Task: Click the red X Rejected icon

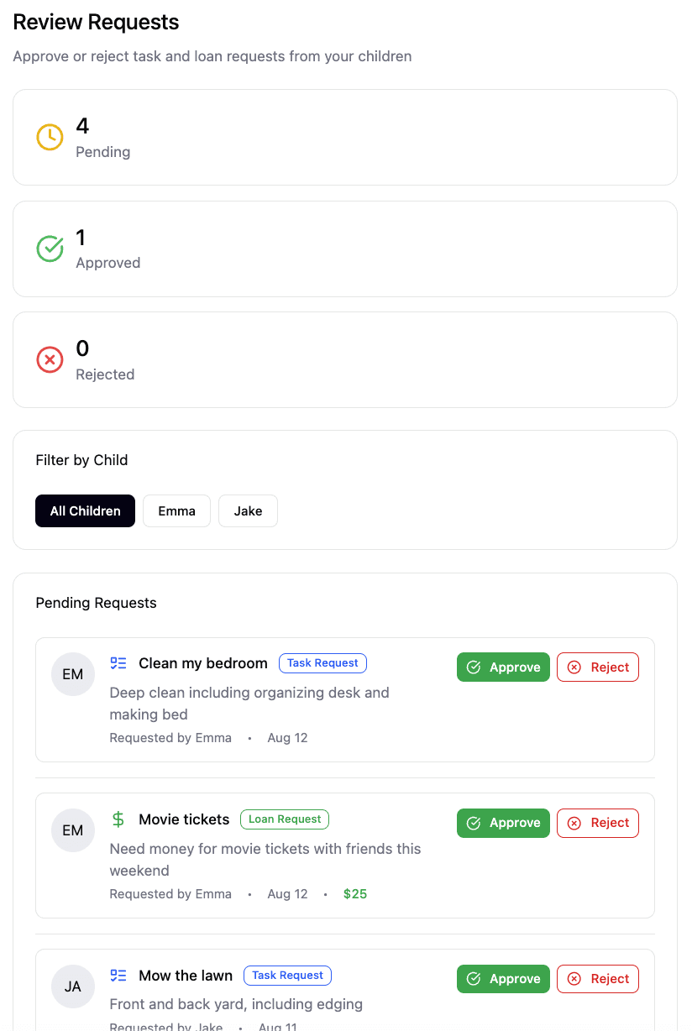Action: (50, 360)
